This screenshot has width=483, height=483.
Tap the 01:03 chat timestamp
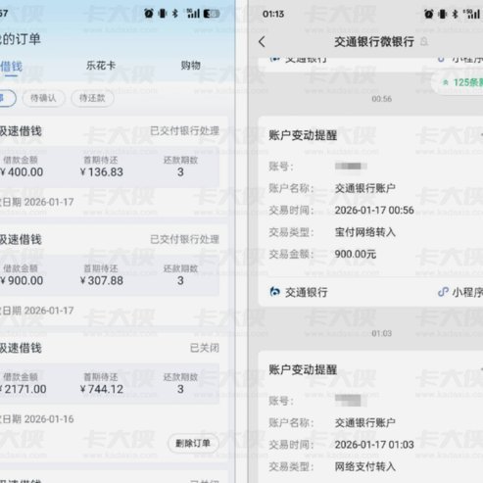[x=381, y=333]
